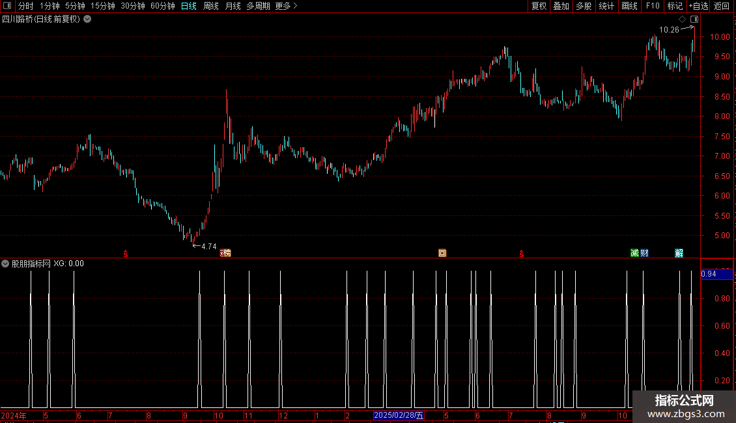Switch to 周线 weekly chart
Viewport: 736px width, 423px height.
211,6
